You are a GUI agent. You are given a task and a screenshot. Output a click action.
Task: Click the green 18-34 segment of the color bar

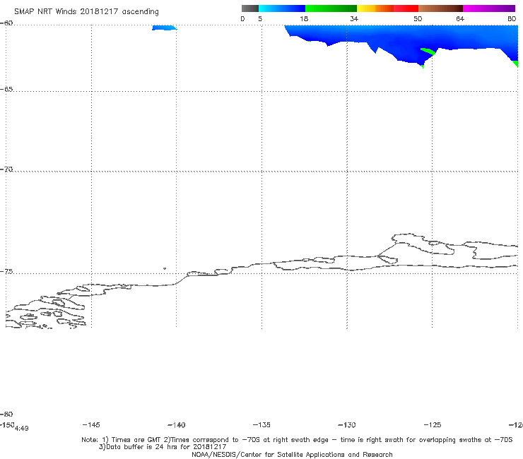[x=331, y=8]
